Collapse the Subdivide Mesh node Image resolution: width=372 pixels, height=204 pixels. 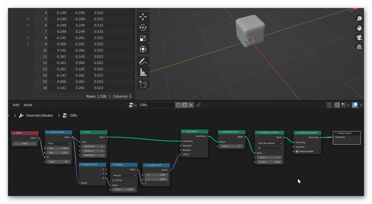(x=221, y=132)
